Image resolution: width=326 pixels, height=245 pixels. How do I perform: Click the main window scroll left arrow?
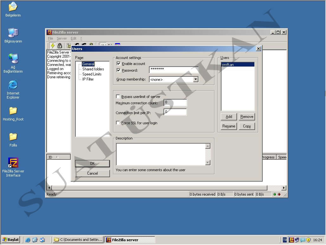[x=49, y=188]
